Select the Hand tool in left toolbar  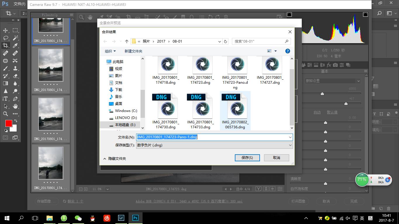click(x=15, y=106)
